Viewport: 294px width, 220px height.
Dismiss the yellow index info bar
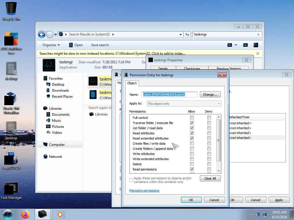pos(258,54)
